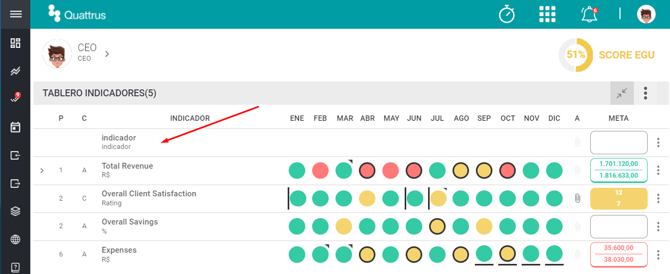Viewport: 670px width, 274px height.
Task: Open the layers icon in sidebar
Action: (x=15, y=211)
